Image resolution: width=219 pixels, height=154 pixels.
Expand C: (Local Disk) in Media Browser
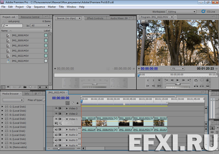point(2,107)
